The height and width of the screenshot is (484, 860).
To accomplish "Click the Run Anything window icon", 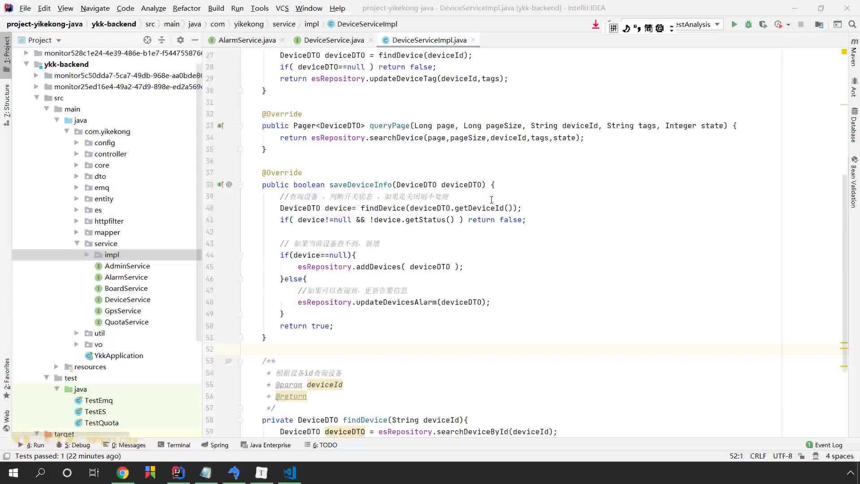I will [838, 25].
